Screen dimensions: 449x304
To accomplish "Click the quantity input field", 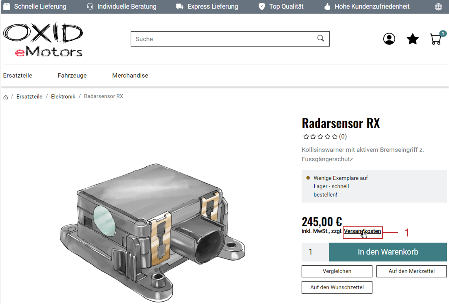I will tap(315, 252).
